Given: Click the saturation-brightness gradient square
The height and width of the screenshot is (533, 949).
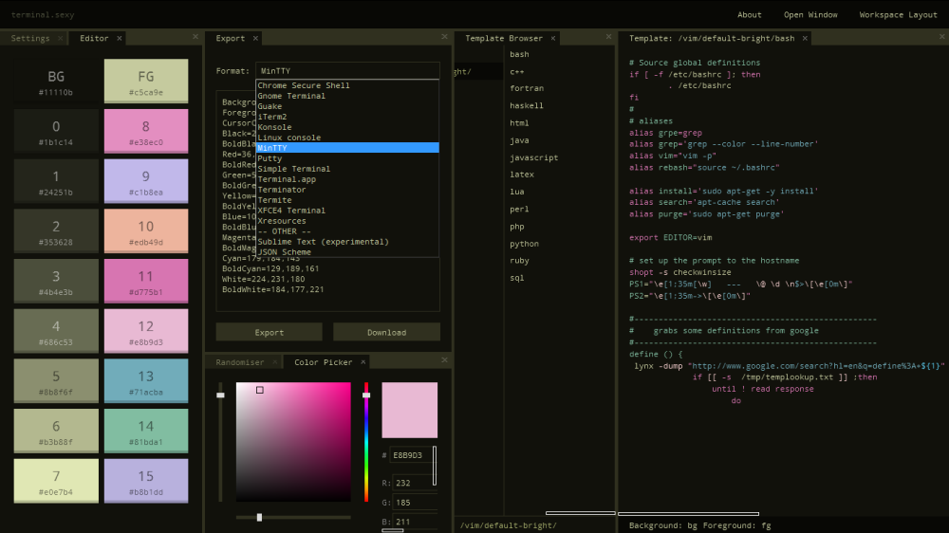Looking at the screenshot, I should 293,442.
